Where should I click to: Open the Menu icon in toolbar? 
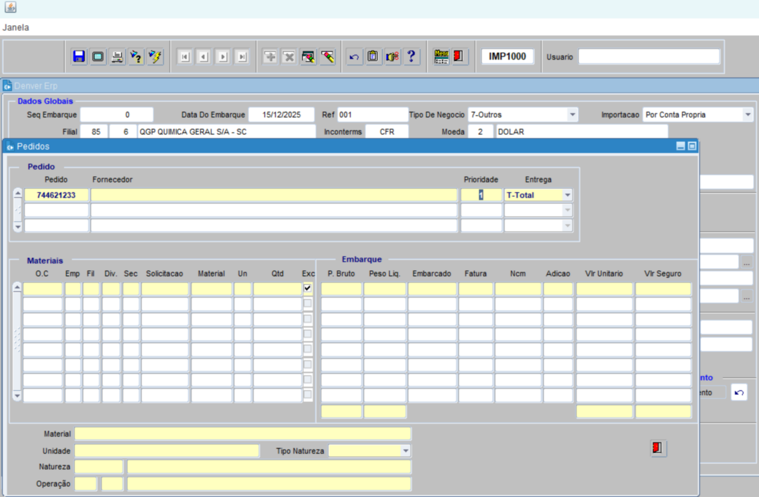[441, 57]
